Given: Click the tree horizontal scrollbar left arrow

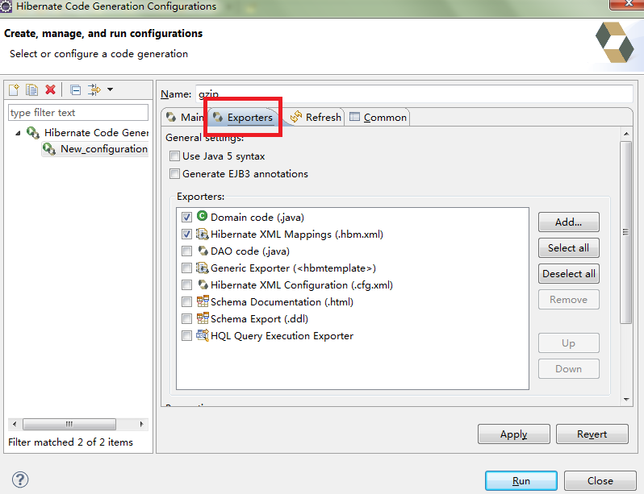Looking at the screenshot, I should click(15, 424).
